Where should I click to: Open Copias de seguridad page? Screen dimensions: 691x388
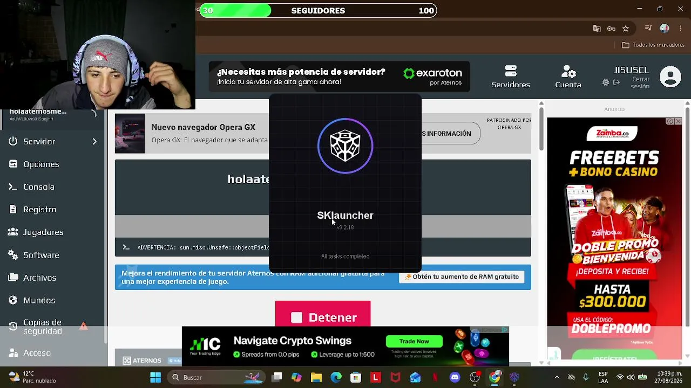pyautogui.click(x=42, y=327)
